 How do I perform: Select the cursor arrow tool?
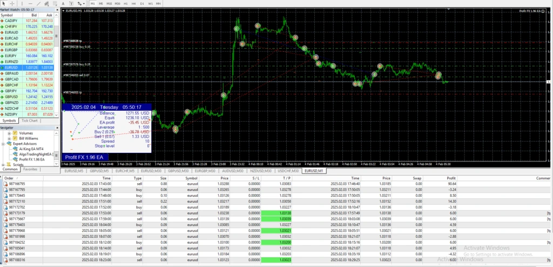pyautogui.click(x=3, y=3)
